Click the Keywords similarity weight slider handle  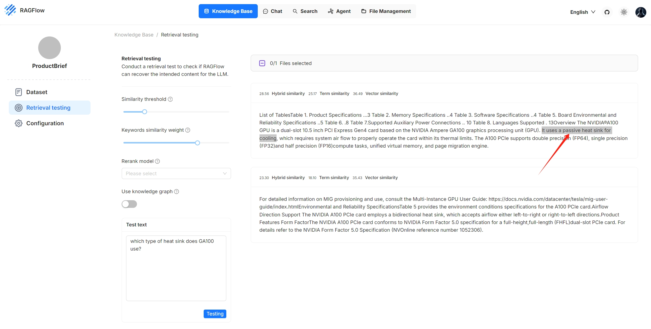[198, 143]
